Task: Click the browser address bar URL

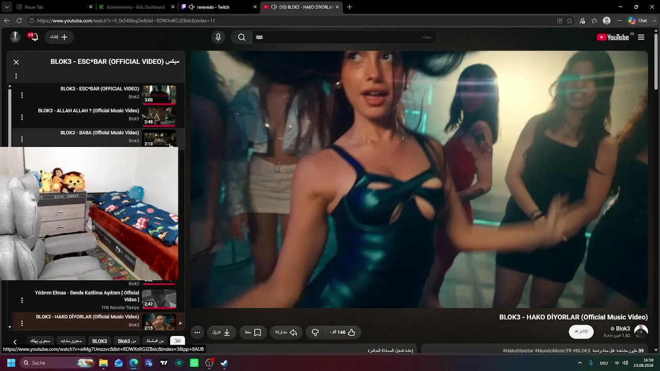Action: tap(126, 21)
